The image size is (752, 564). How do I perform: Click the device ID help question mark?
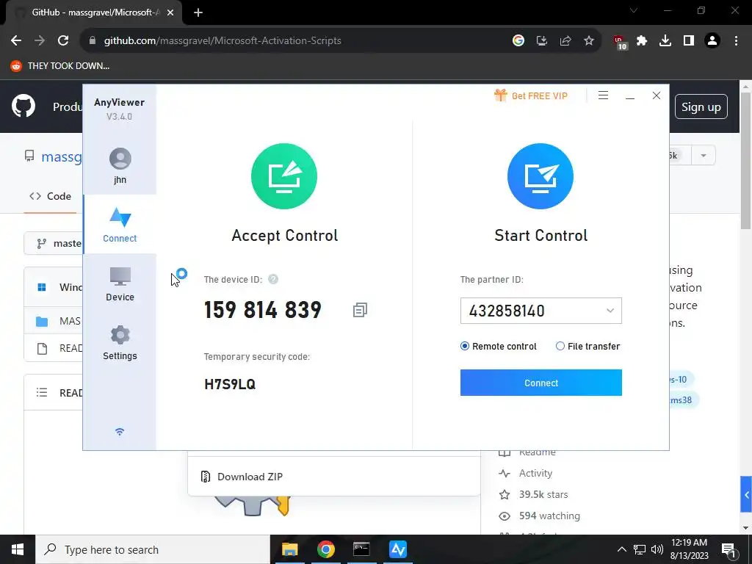click(273, 279)
